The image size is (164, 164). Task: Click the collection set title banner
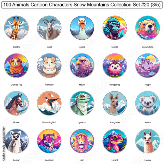(82, 5)
